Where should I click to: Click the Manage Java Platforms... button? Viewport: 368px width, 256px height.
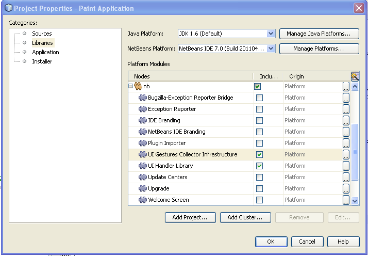coord(319,34)
